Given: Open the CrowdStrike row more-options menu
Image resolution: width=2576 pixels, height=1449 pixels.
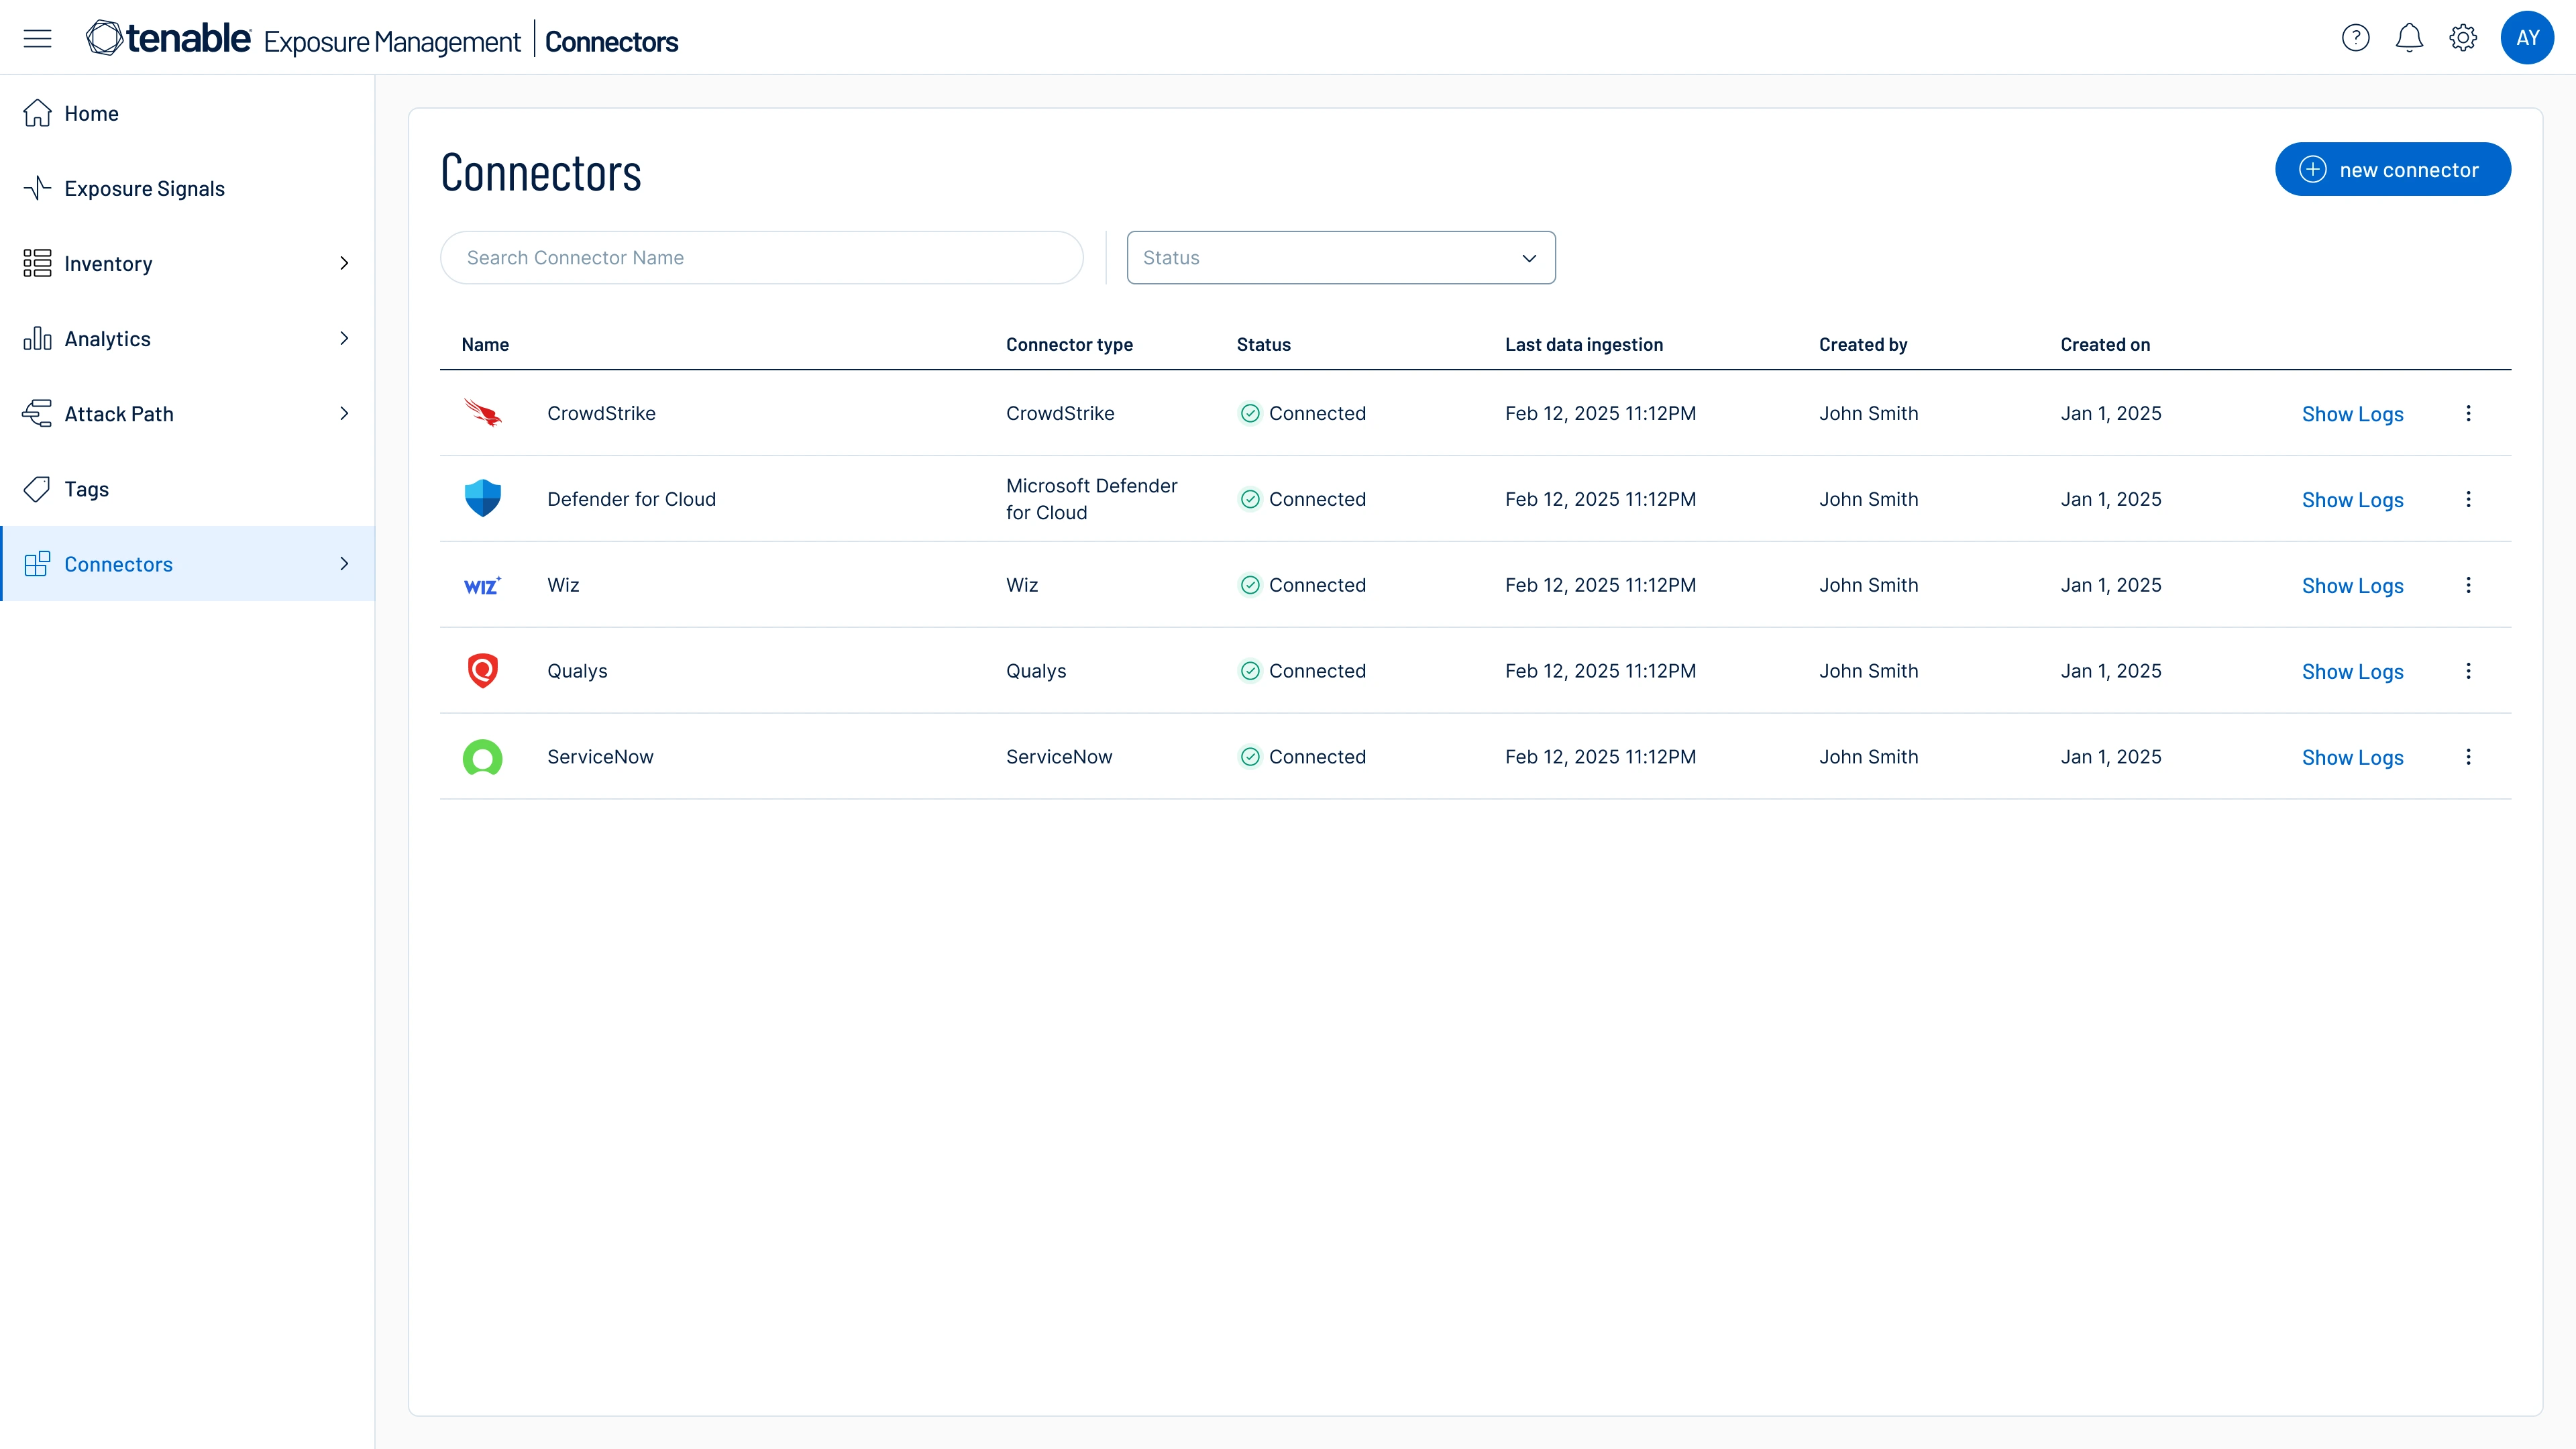Looking at the screenshot, I should click(2468, 413).
